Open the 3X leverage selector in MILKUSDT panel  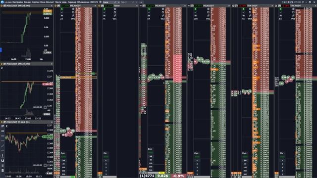point(61,19)
